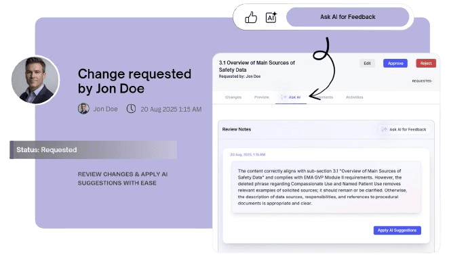The image size is (449, 255).
Task: Open Jon Doe's large profile photo
Action: [x=35, y=80]
